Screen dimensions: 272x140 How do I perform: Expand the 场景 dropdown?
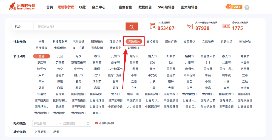(x=57, y=132)
